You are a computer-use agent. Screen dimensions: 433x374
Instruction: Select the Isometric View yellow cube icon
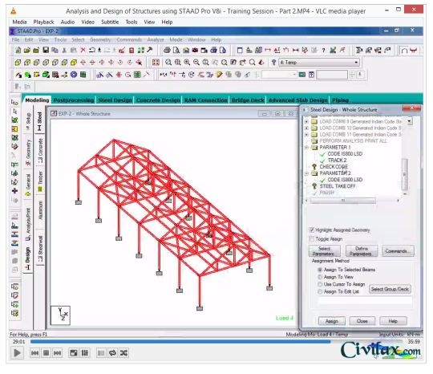(x=74, y=63)
